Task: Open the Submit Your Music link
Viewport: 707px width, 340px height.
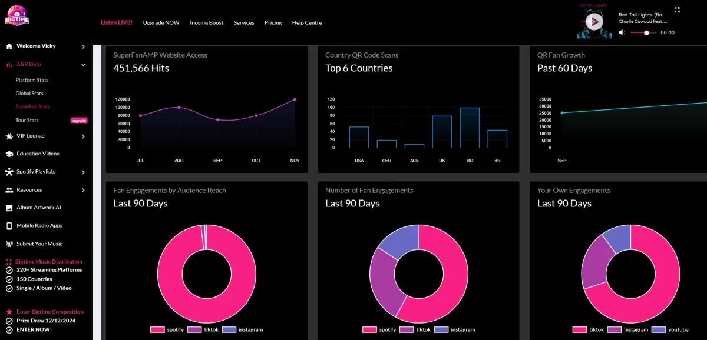Action: tap(39, 244)
